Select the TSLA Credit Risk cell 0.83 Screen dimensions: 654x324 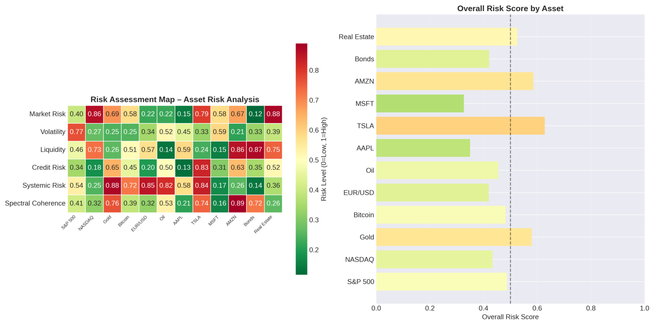pyautogui.click(x=202, y=167)
